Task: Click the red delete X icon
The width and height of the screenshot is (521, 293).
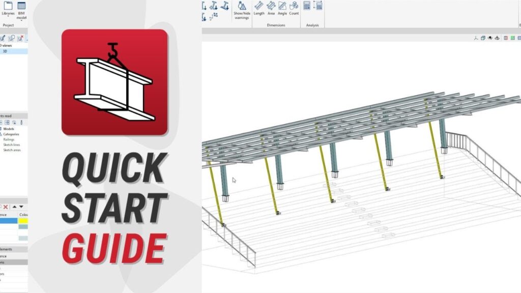Action: (x=6, y=207)
